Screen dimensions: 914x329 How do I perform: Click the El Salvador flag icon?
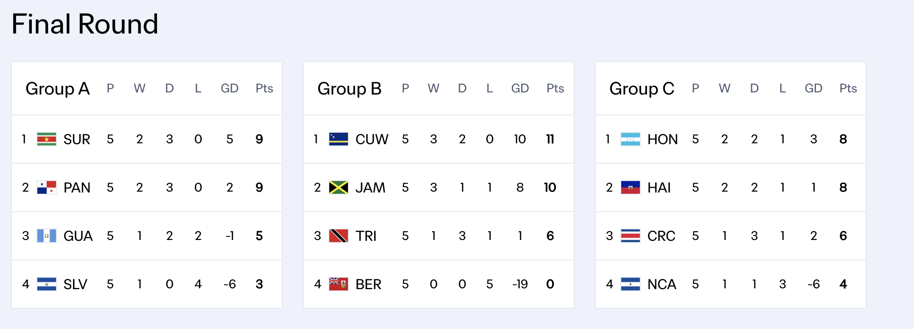[x=47, y=284]
